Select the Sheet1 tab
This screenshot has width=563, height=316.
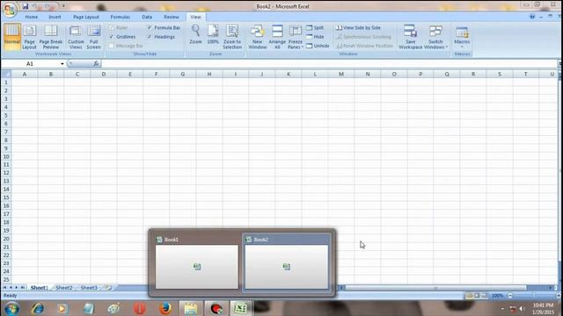tap(39, 287)
